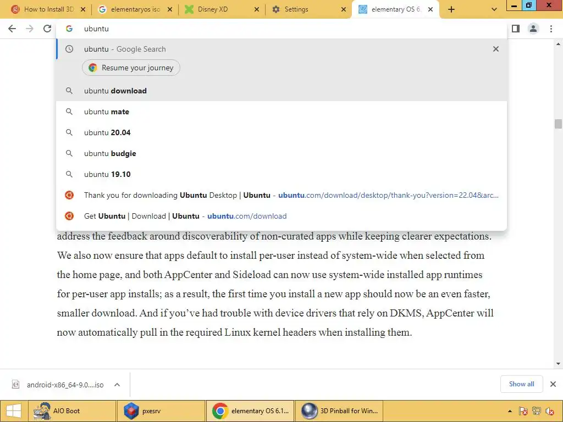This screenshot has height=422, width=563.
Task: Click the network tray icon
Action: point(537,411)
